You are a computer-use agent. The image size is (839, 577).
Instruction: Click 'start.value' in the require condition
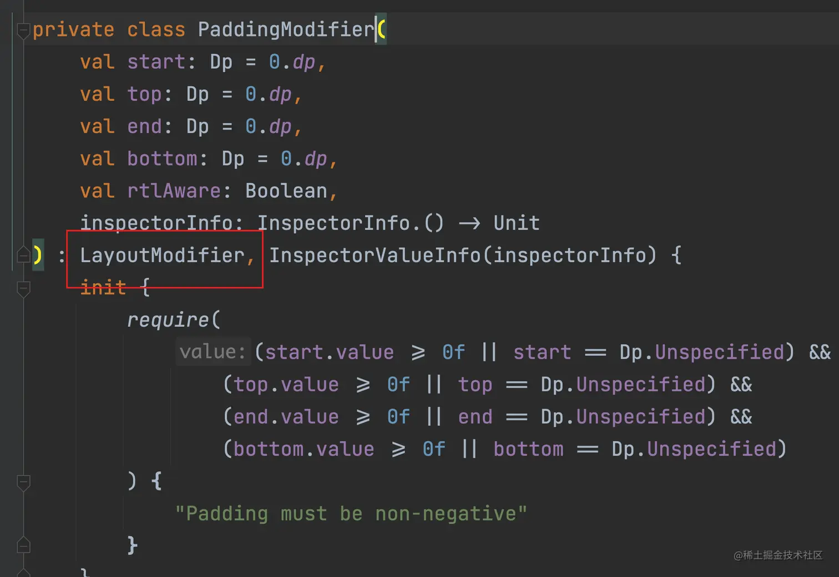[330, 352]
